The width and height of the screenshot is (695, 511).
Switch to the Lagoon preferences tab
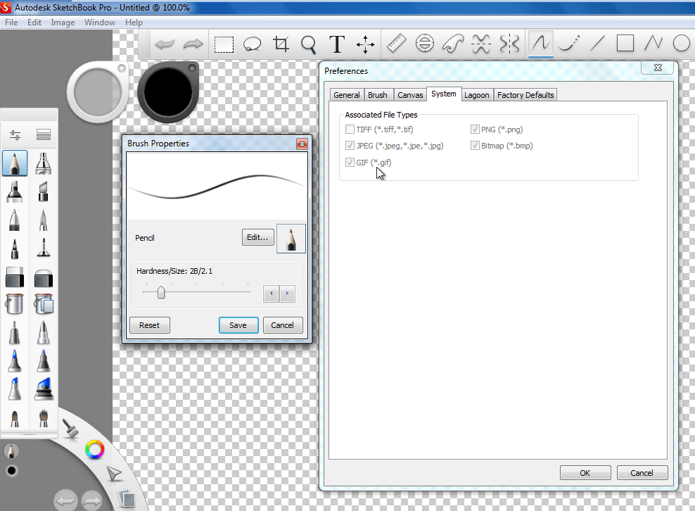(x=478, y=94)
